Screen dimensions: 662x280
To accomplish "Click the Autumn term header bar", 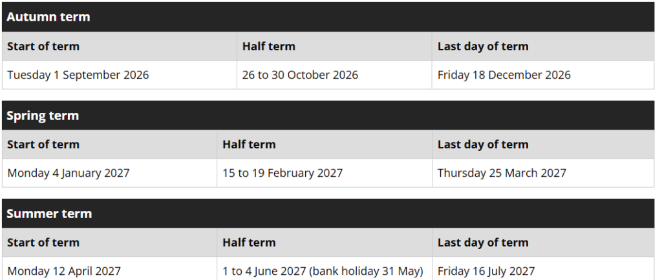I will point(328,17).
